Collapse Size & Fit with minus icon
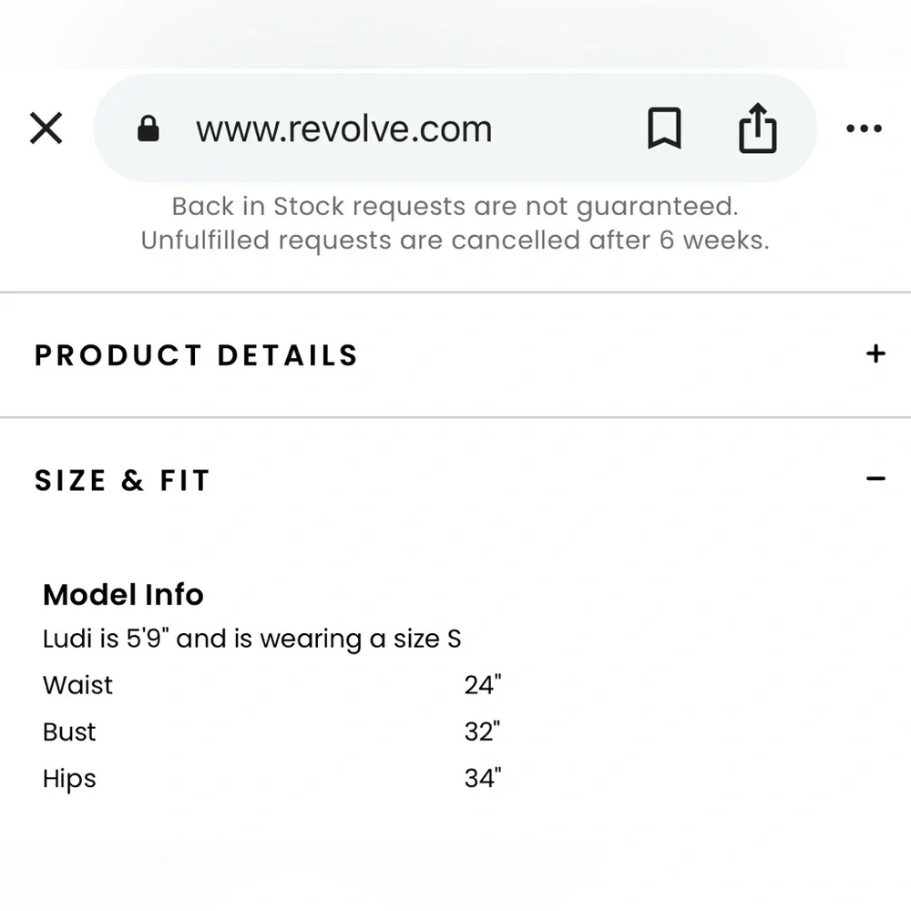Image resolution: width=911 pixels, height=911 pixels. (x=875, y=478)
